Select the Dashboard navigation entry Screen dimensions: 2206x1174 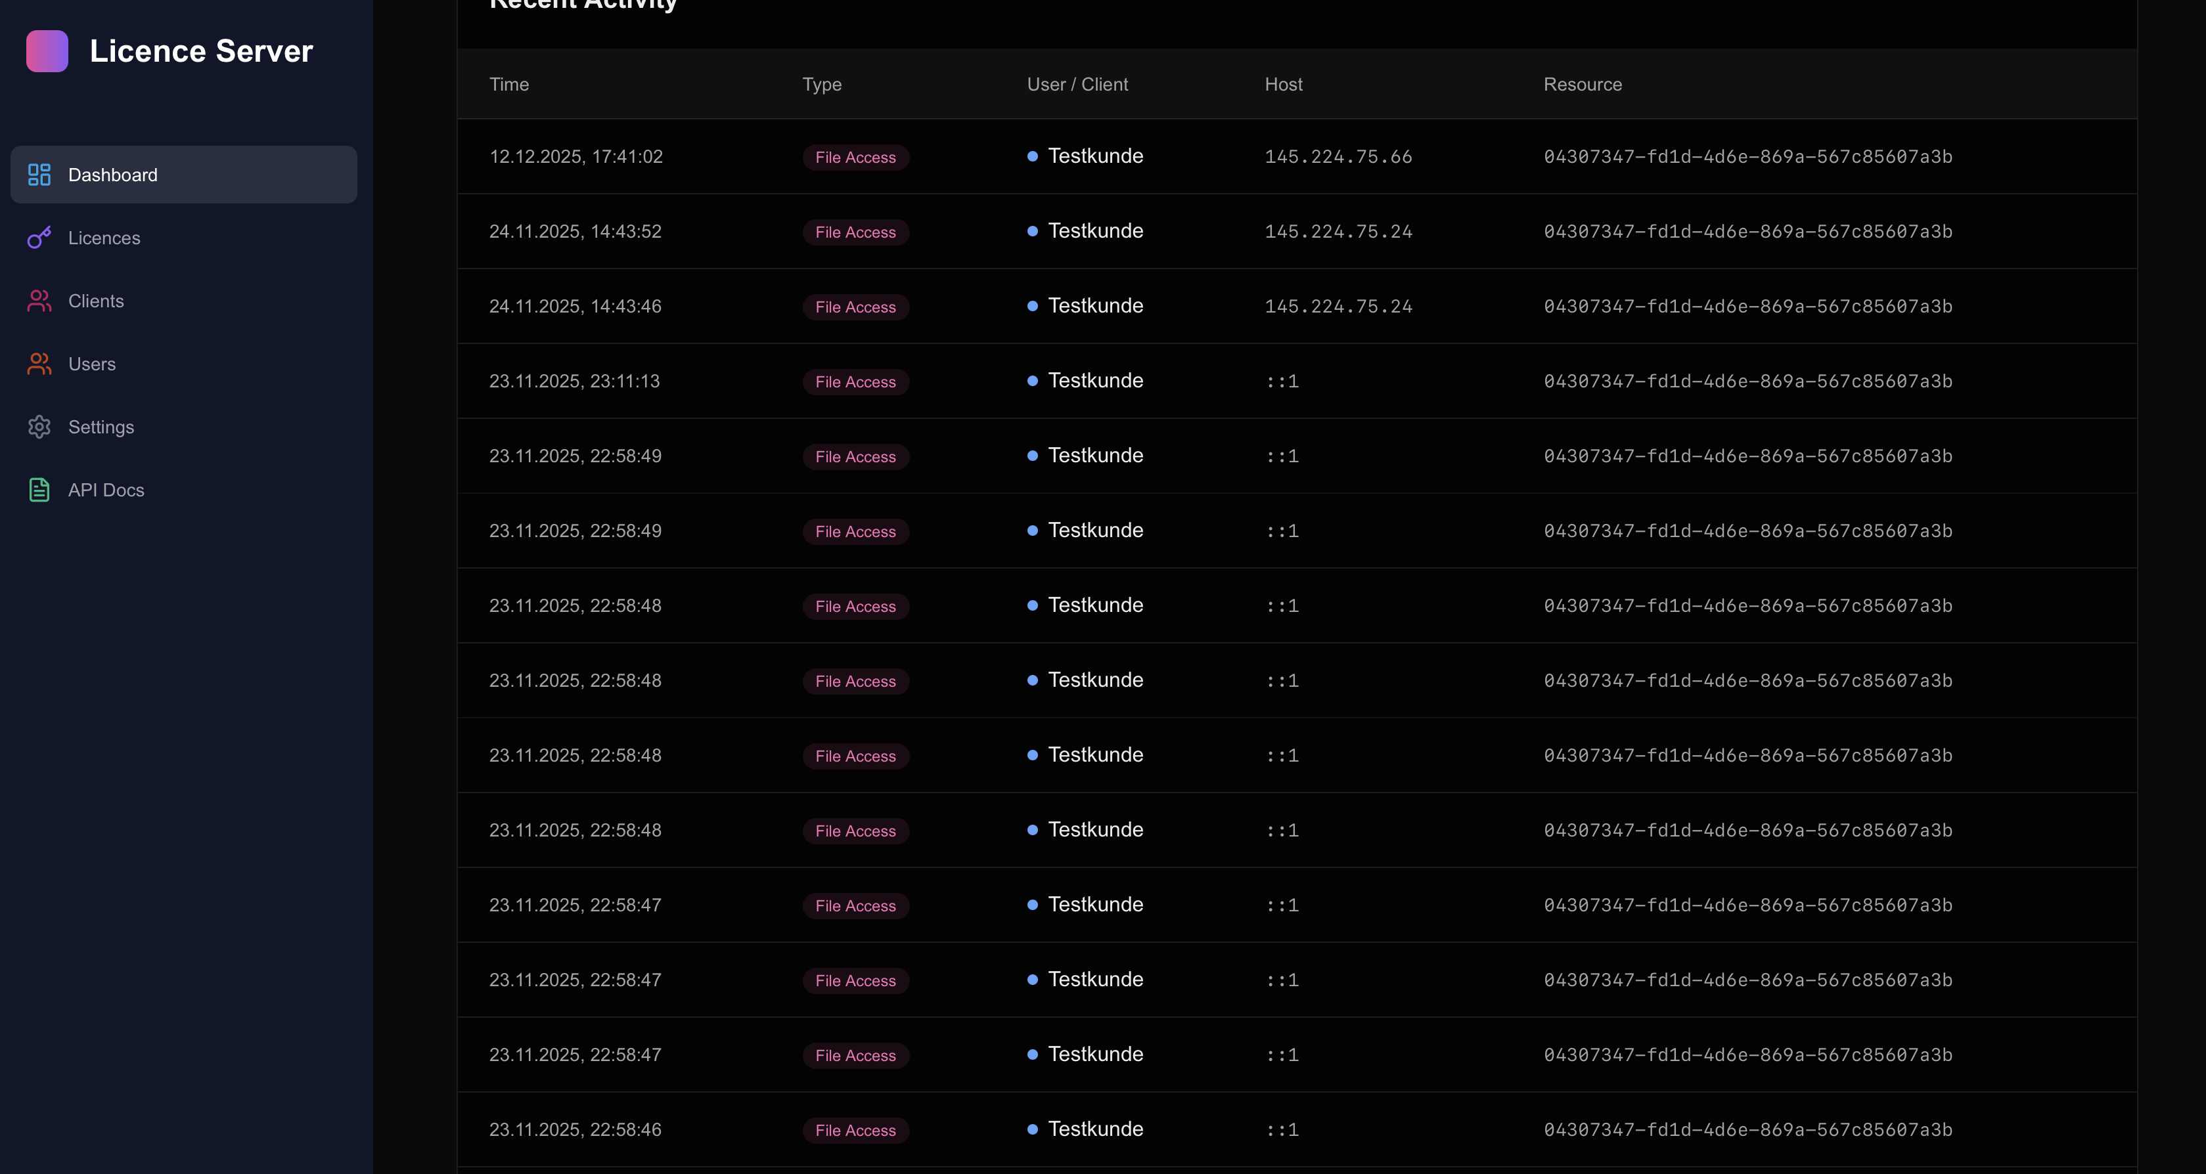point(113,175)
